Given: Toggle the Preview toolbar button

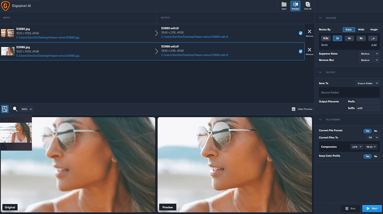Looking at the screenshot, I should 295,6.
